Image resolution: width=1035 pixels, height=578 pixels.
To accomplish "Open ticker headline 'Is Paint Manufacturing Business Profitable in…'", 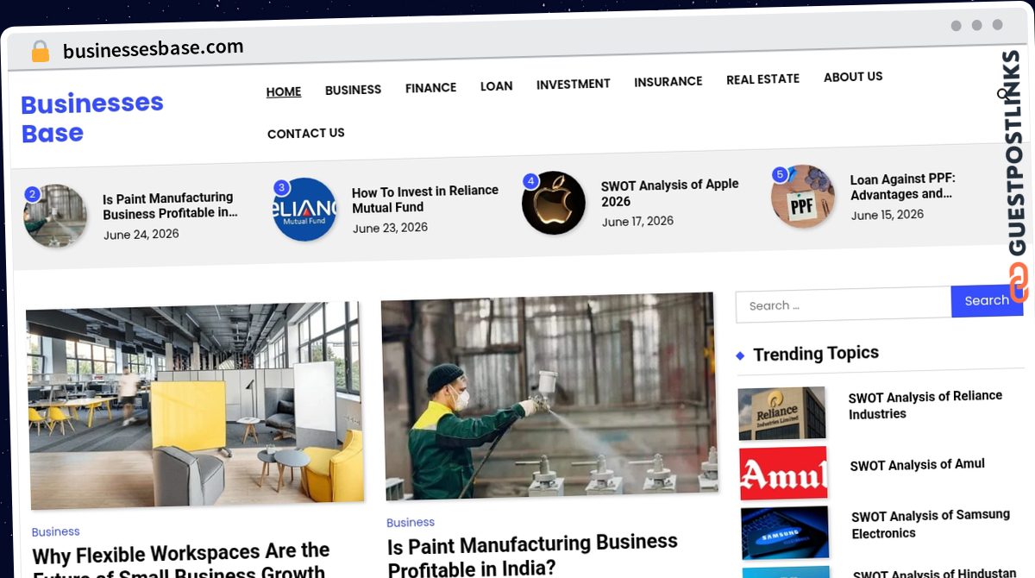I will 169,205.
